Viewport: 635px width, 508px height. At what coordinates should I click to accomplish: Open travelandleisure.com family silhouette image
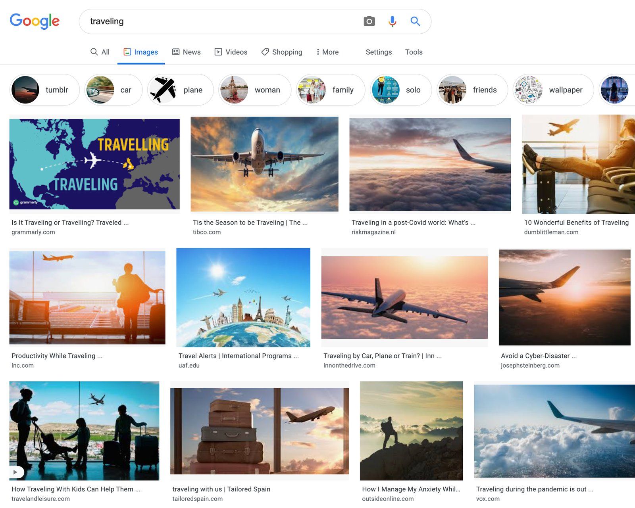pos(84,431)
